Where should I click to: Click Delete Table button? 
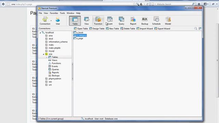128,29
